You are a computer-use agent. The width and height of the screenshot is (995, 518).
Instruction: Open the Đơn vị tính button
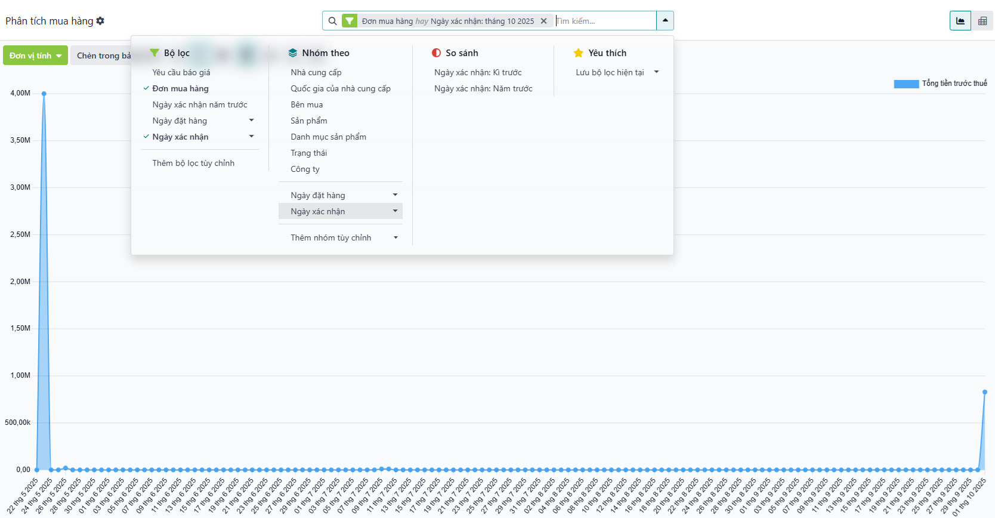[35, 55]
